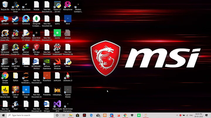The height and width of the screenshot is (118, 211).
Task: Select the Word shortcut on desktop
Action: pyautogui.click(x=68, y=20)
